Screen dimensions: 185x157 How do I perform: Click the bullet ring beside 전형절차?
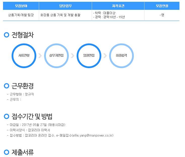click(7, 35)
